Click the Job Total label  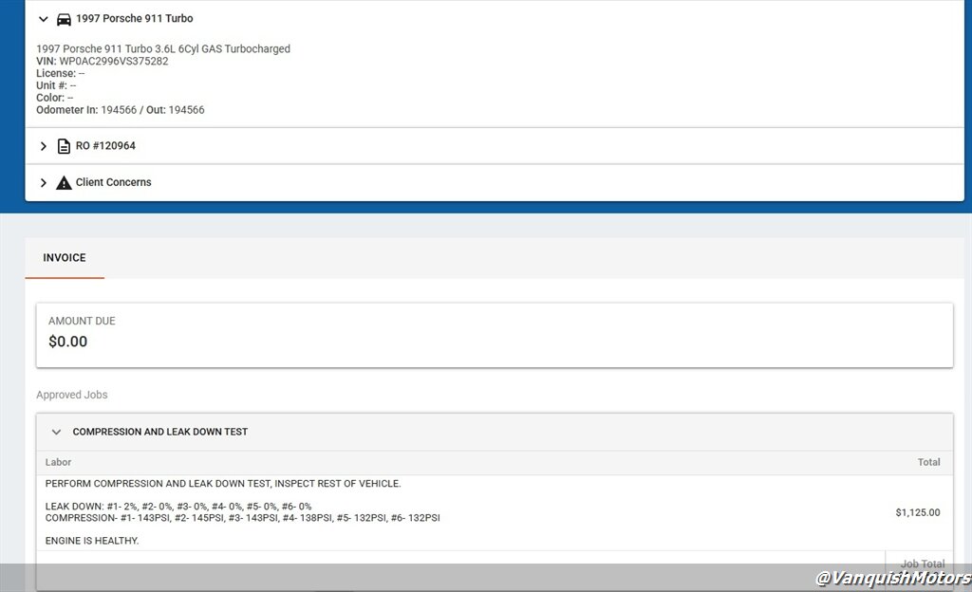pyautogui.click(x=922, y=564)
